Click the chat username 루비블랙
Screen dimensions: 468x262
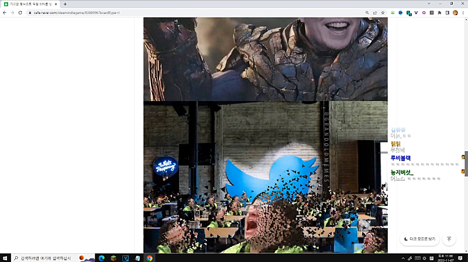[x=401, y=158]
